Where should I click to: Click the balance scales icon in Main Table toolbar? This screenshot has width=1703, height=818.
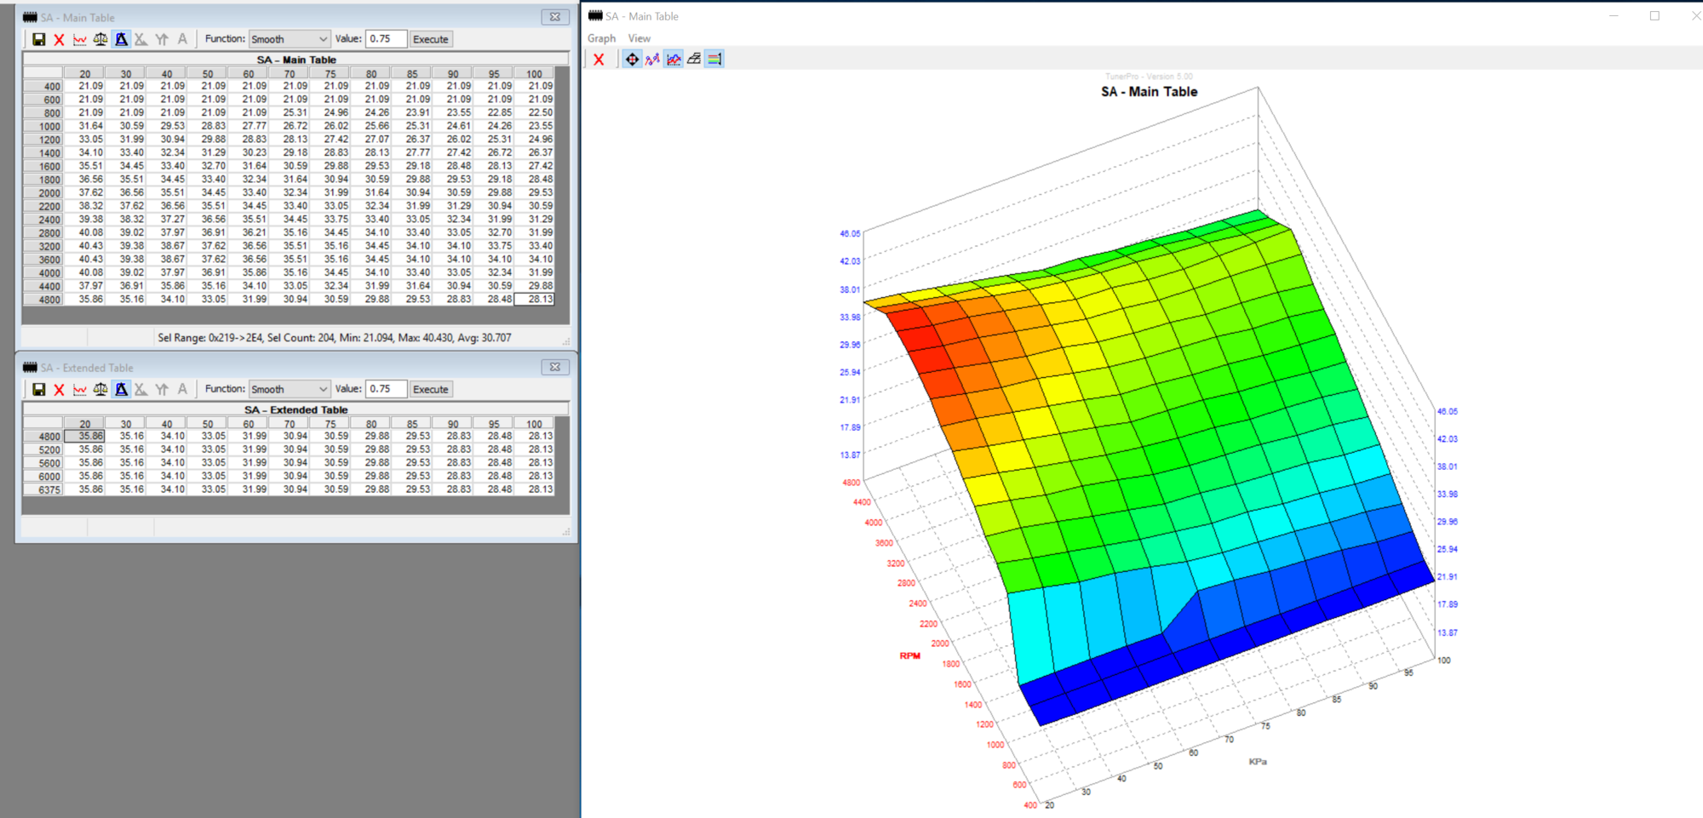point(100,39)
